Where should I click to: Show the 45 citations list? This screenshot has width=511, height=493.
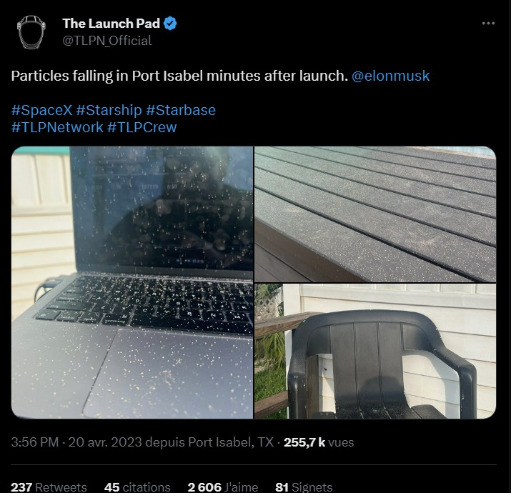click(137, 487)
